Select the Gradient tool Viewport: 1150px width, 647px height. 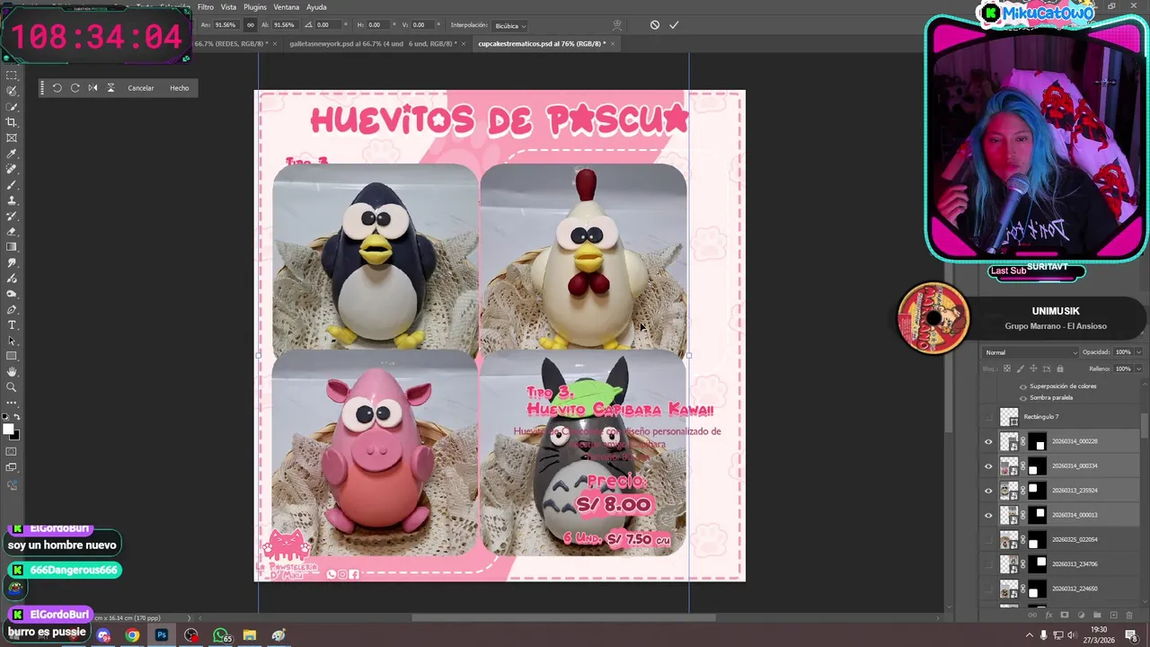pyautogui.click(x=12, y=246)
